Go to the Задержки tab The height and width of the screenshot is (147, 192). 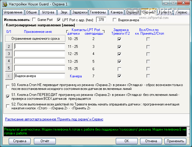[79, 12]
